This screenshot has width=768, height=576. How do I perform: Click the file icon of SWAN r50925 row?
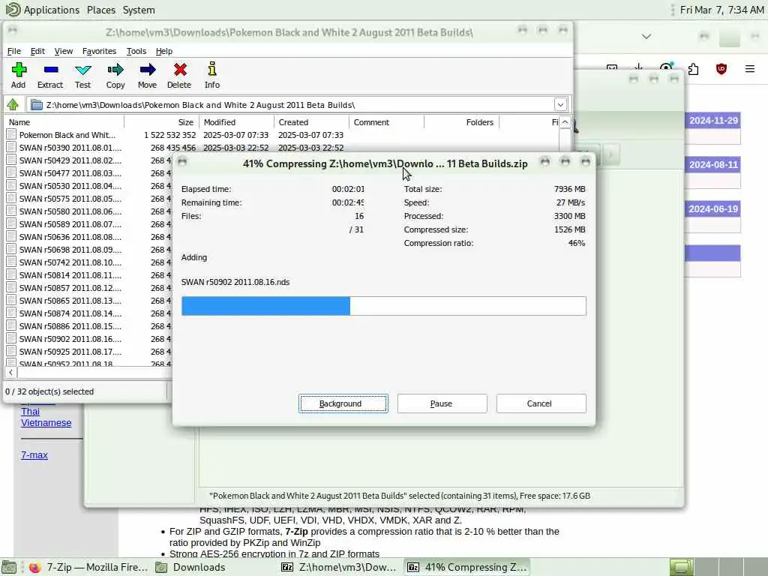pyautogui.click(x=11, y=351)
